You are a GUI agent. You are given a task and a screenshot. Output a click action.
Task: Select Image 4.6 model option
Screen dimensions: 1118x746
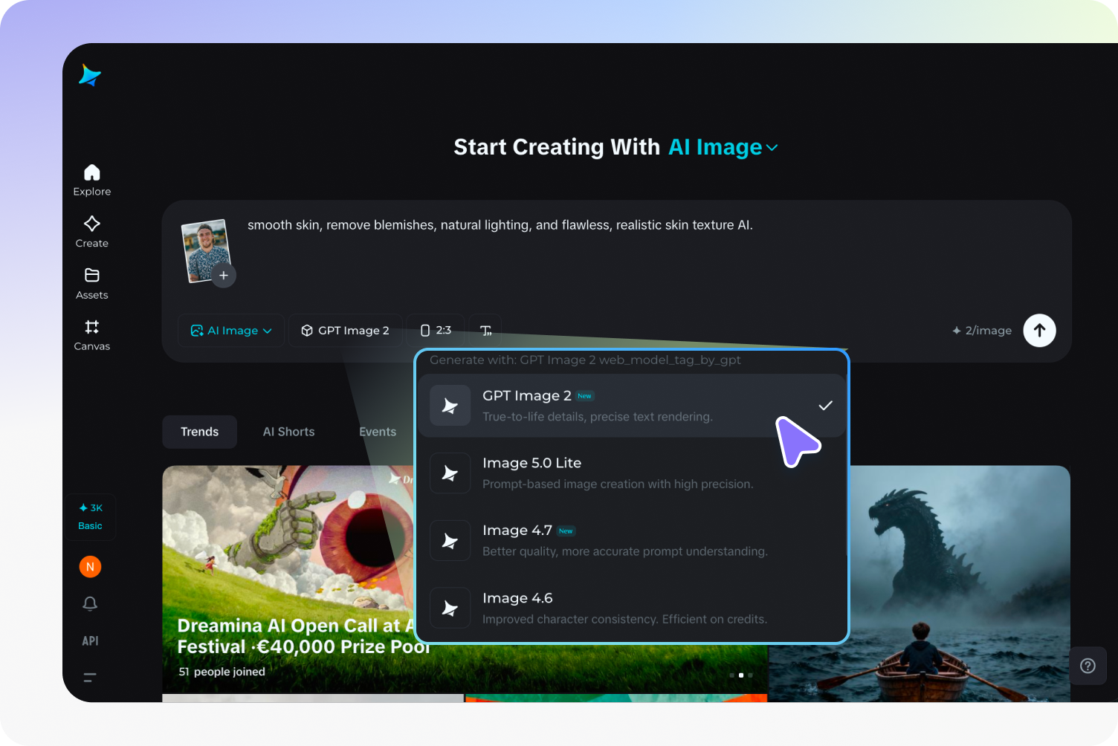632,608
